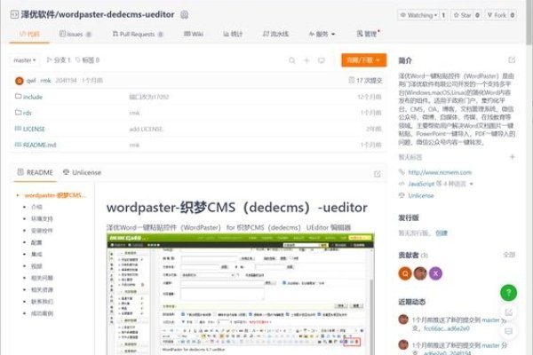
Task: Jump to 视频 section in README outline
Action: point(36,266)
